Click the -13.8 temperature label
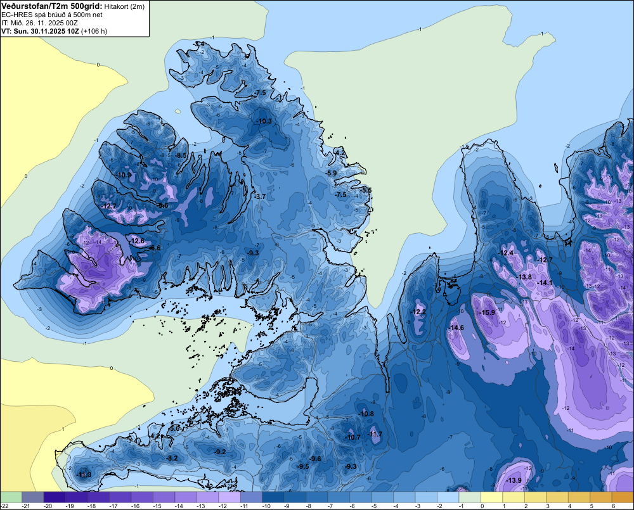This screenshot has height=510, width=634. (524, 277)
